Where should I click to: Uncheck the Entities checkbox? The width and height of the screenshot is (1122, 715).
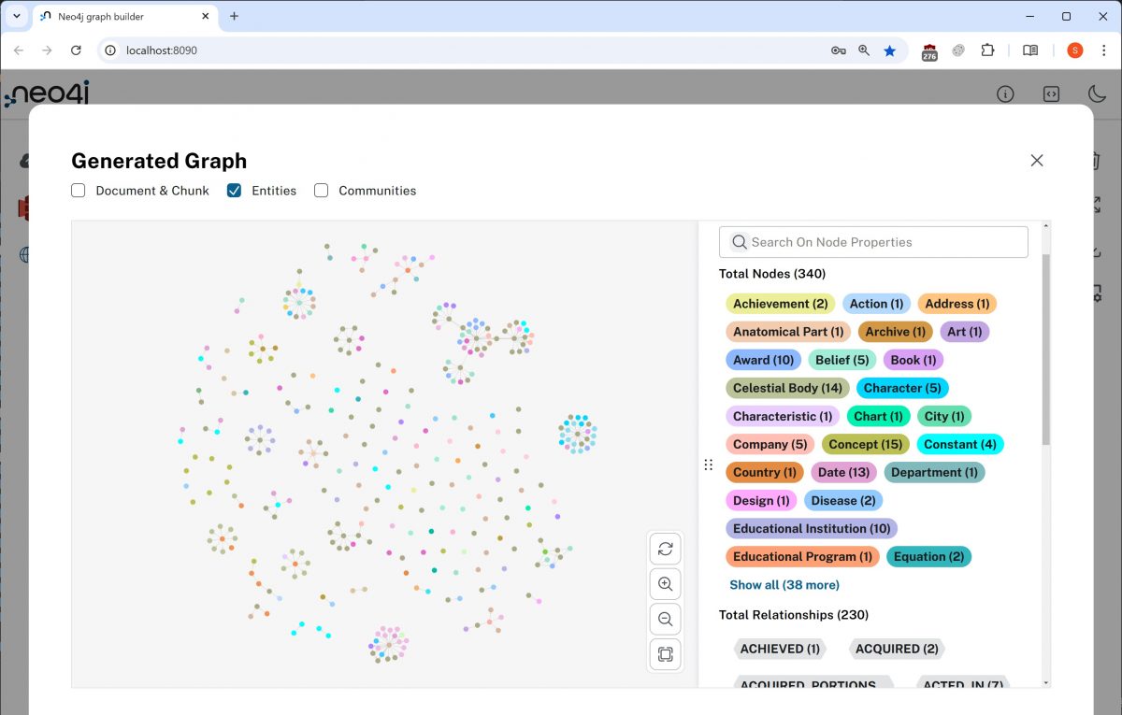coord(233,191)
